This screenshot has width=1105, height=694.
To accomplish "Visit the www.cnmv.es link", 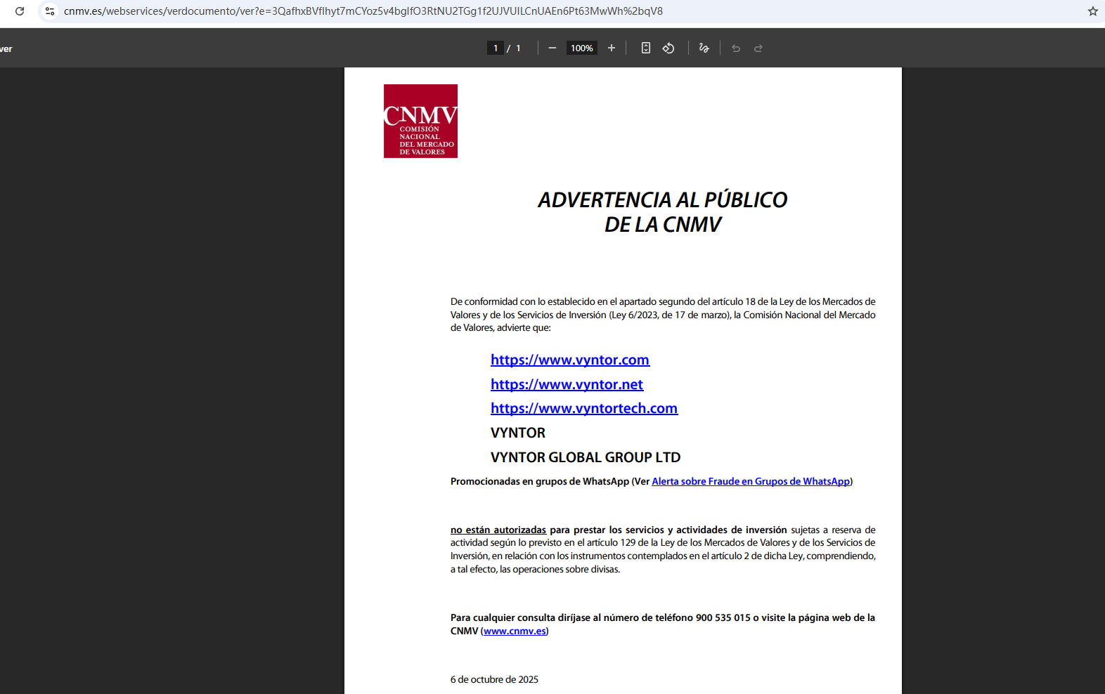I will click(515, 631).
